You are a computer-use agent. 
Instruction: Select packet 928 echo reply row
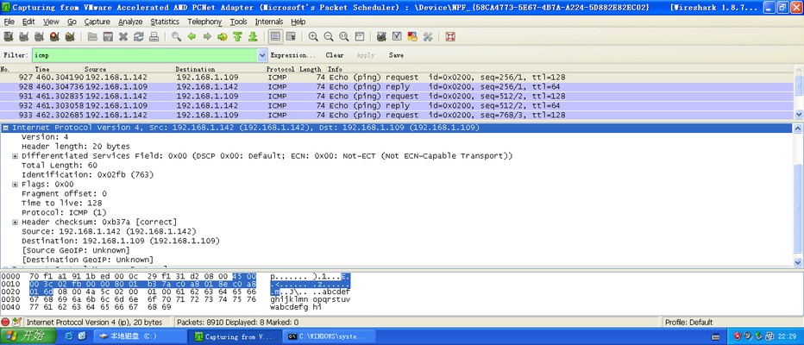pos(345,86)
